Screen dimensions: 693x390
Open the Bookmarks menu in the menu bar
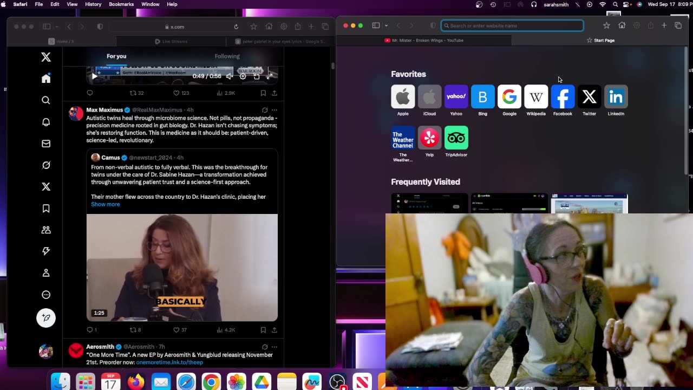[x=121, y=4]
